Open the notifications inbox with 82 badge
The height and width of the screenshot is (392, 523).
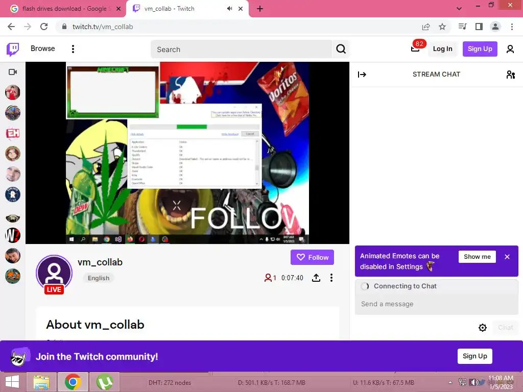point(416,48)
